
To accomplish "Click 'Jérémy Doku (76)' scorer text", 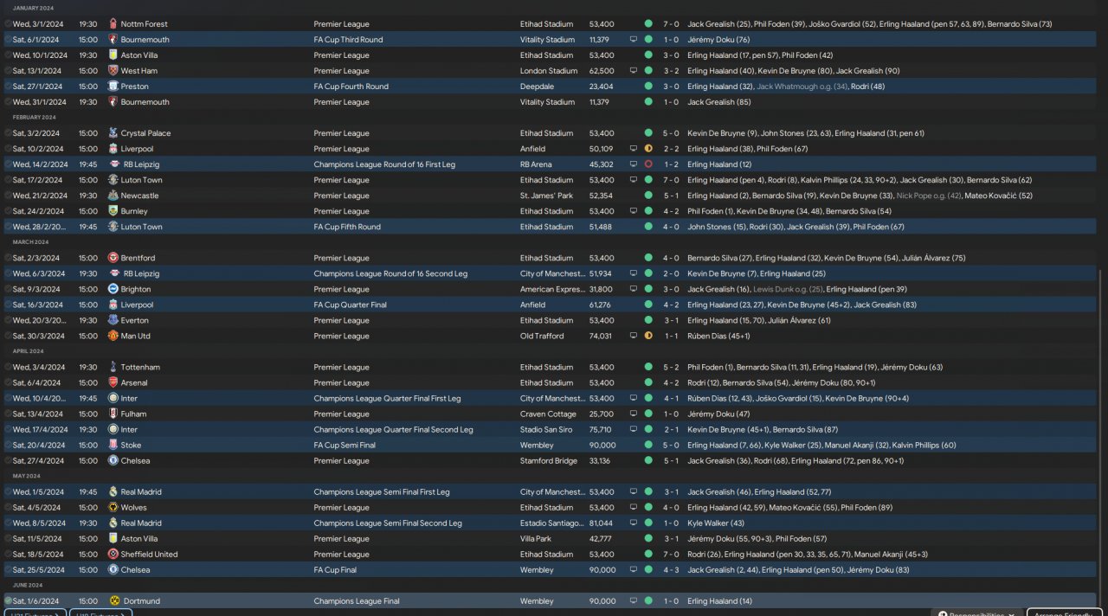I will pos(718,40).
